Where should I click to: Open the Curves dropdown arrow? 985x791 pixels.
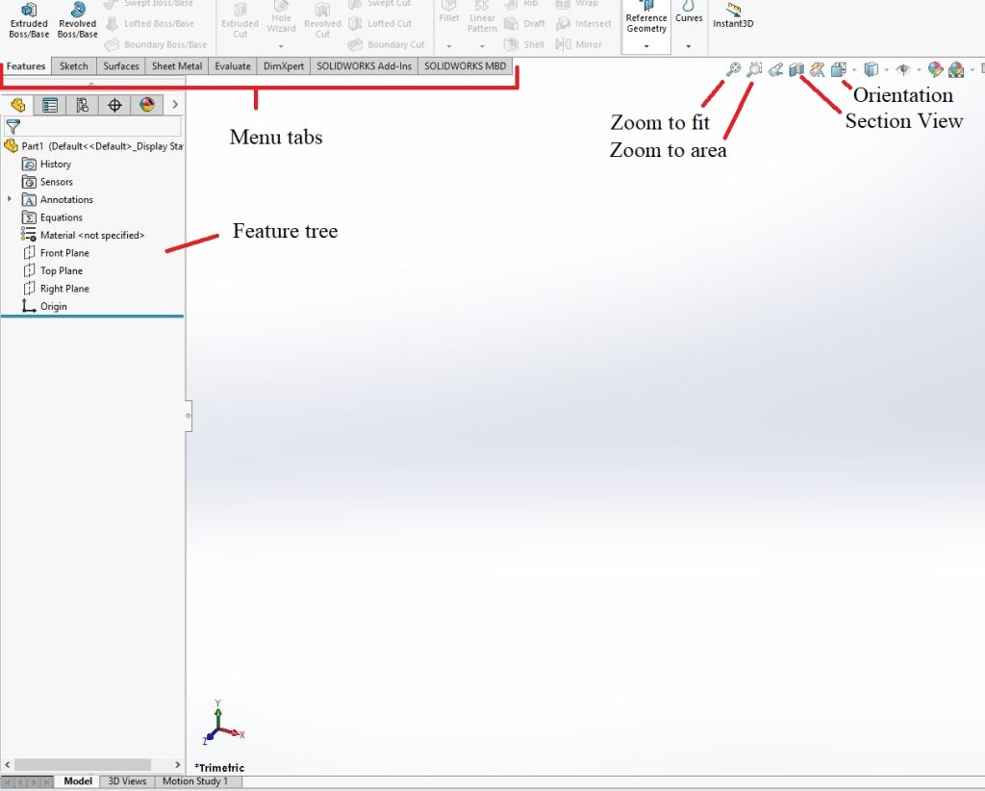point(689,46)
